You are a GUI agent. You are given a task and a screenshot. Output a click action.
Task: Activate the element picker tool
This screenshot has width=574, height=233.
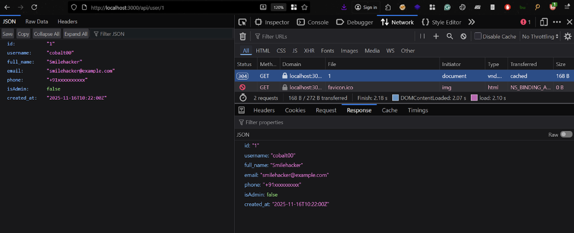click(x=242, y=23)
